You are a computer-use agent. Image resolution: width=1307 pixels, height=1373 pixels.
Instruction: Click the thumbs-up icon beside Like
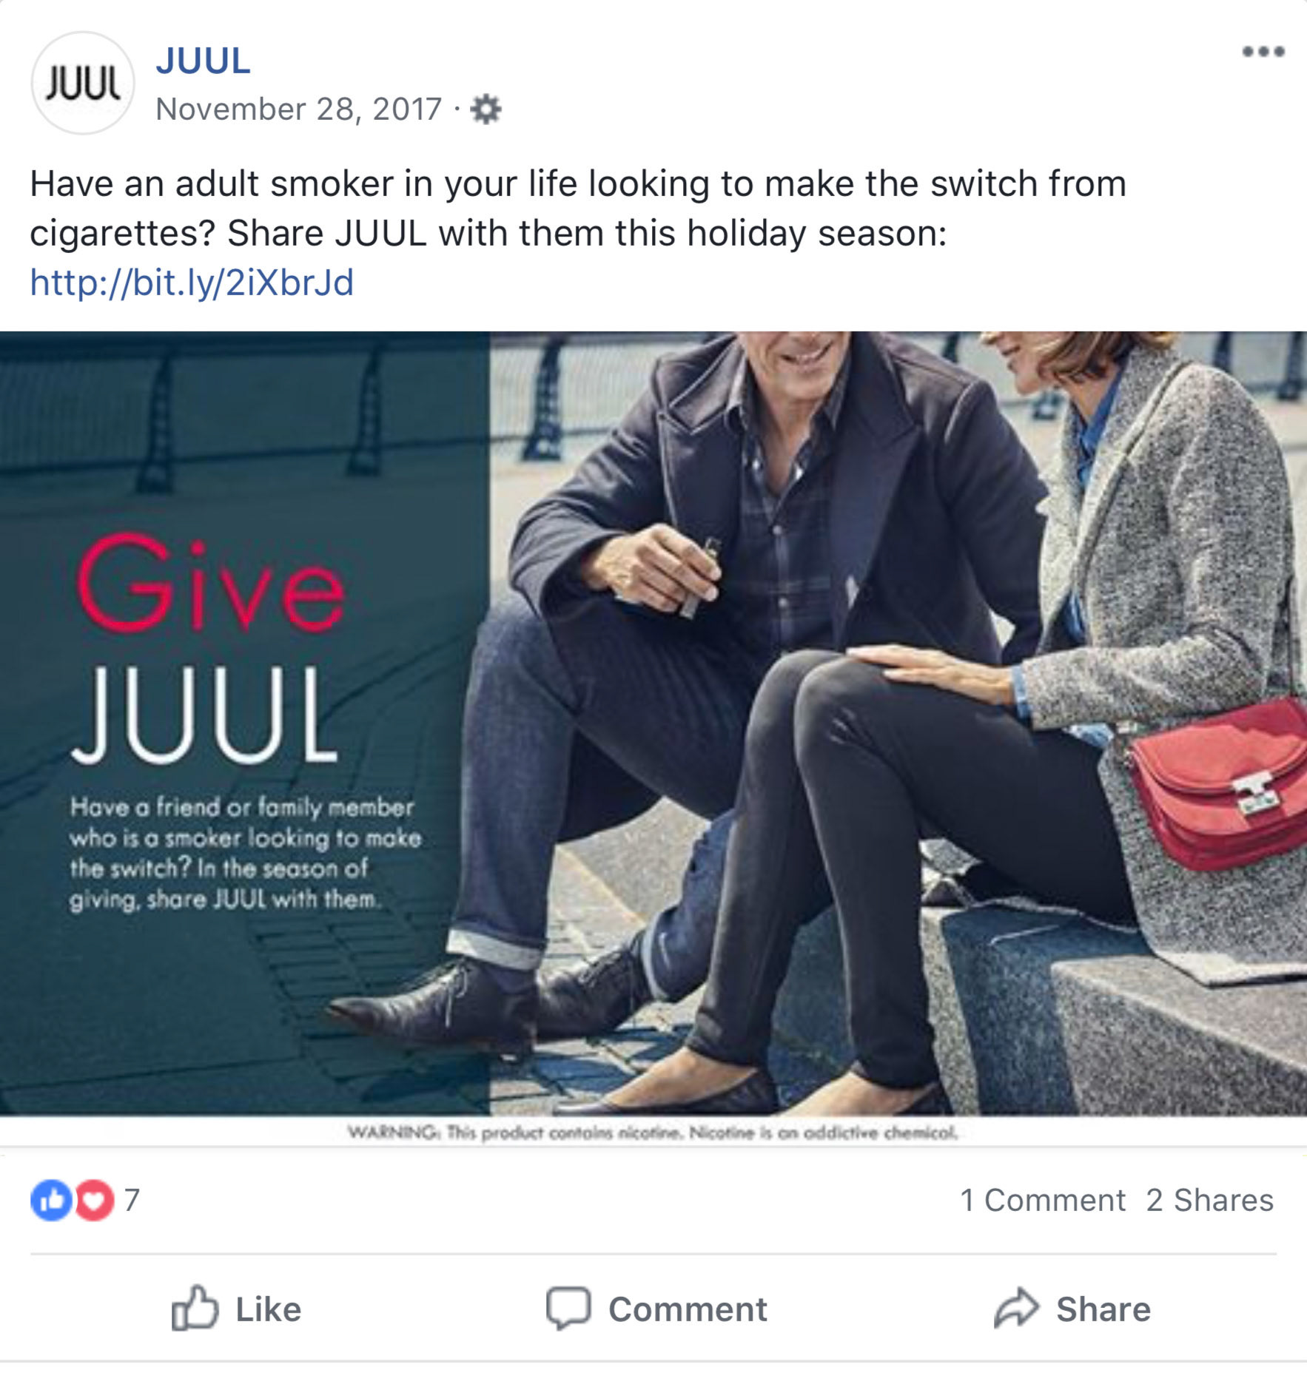click(x=195, y=1308)
